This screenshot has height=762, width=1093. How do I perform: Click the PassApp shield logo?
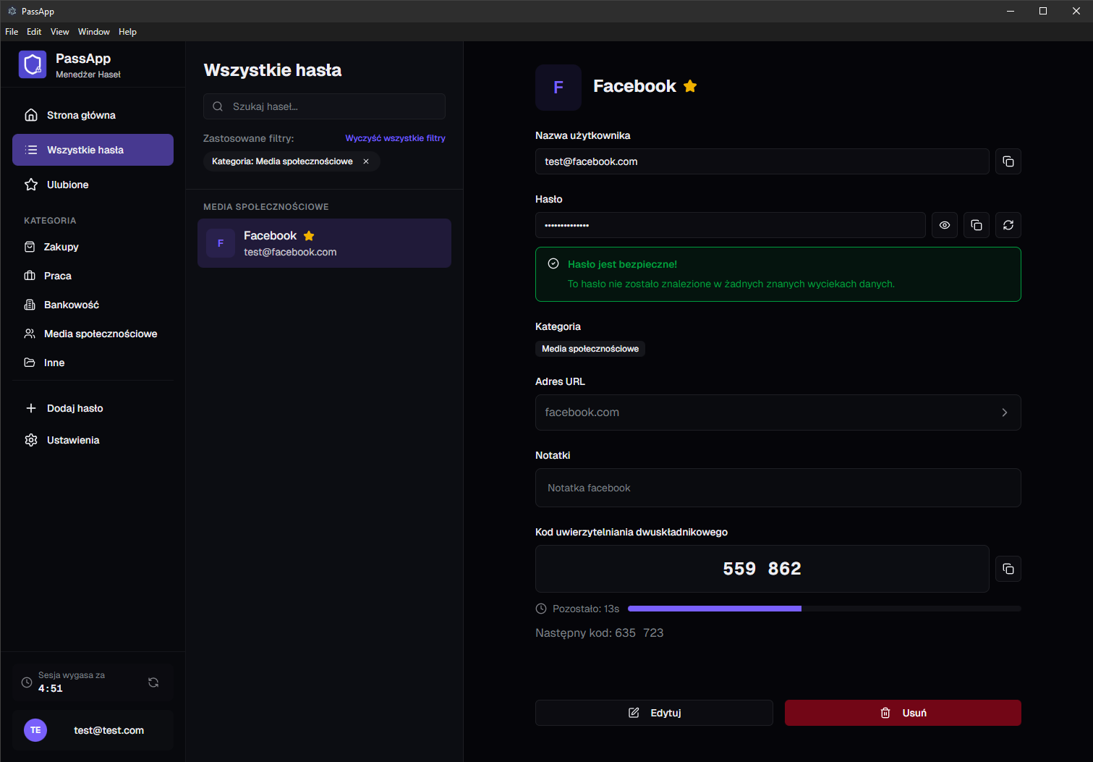tap(33, 64)
